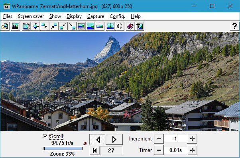Uncheck the Scroll checkbox
Screen dimensions: 240x158
45,136
